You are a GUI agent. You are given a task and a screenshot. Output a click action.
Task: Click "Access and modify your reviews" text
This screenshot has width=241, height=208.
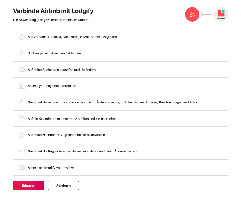coord(51,168)
